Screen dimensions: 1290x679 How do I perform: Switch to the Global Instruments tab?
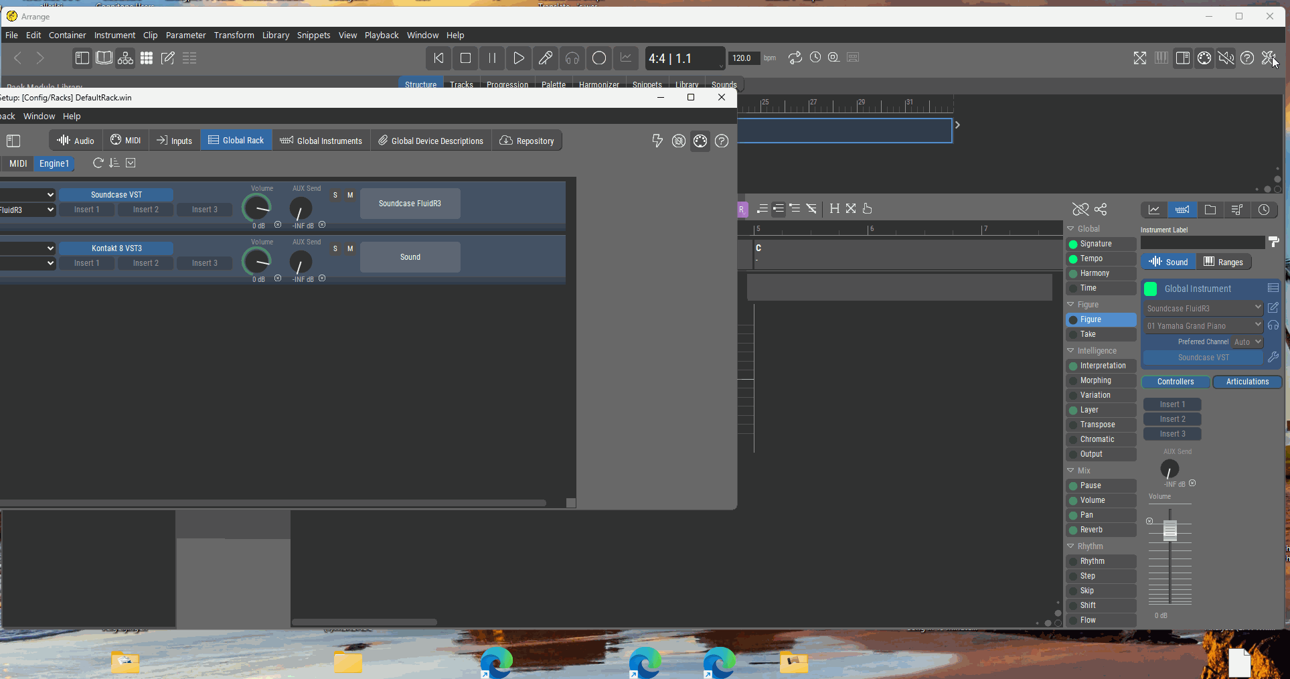click(x=321, y=141)
